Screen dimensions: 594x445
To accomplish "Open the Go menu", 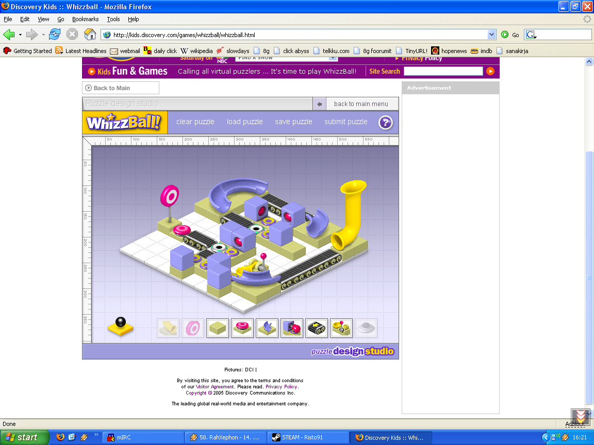I will click(x=61, y=19).
